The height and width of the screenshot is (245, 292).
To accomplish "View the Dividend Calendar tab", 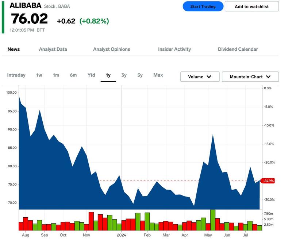I will click(x=238, y=49).
